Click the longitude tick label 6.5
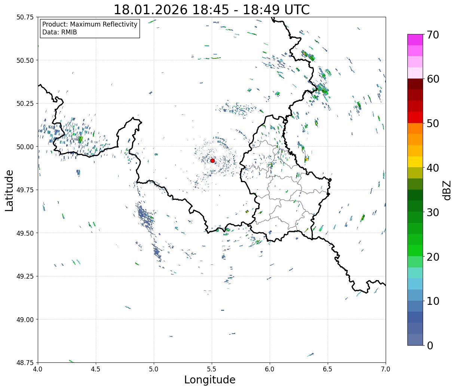This screenshot has width=456, height=389. (x=328, y=369)
